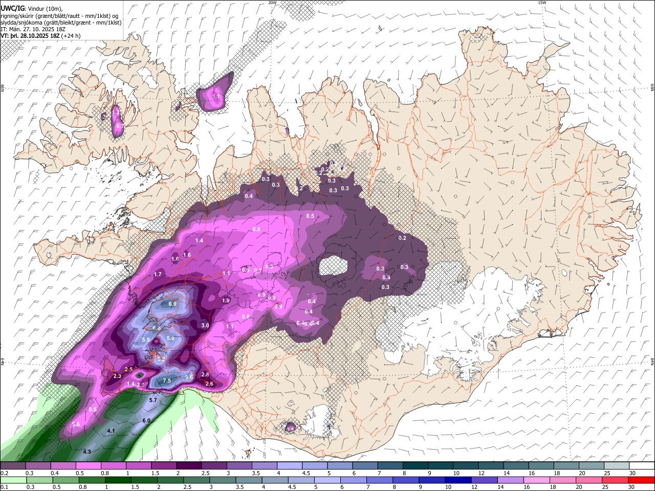Select the 'slydda/snjókoma' legend description line
The image size is (655, 491).
pyautogui.click(x=61, y=23)
